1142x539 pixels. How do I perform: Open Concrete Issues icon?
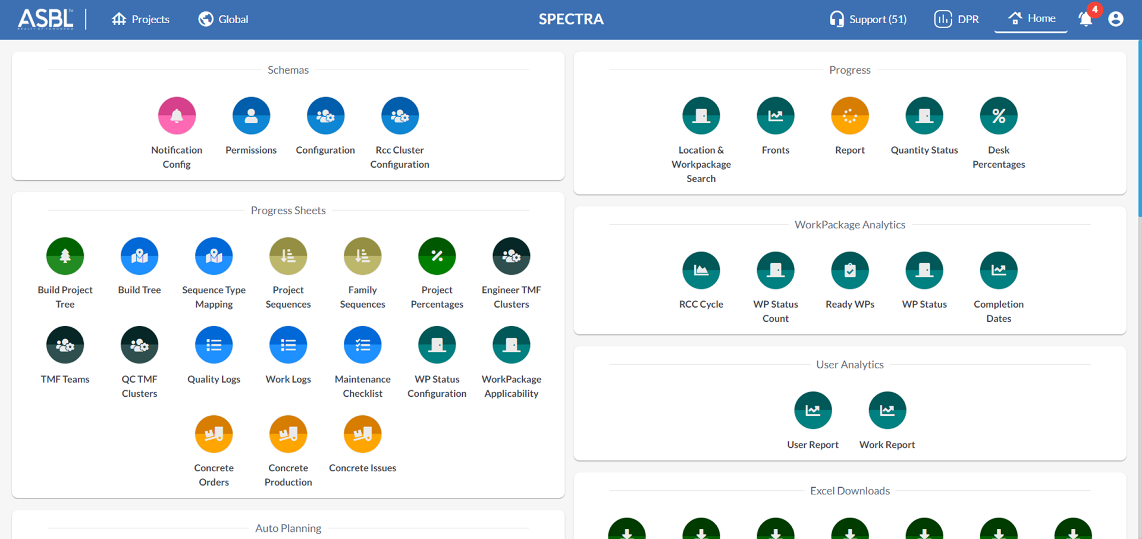(362, 434)
